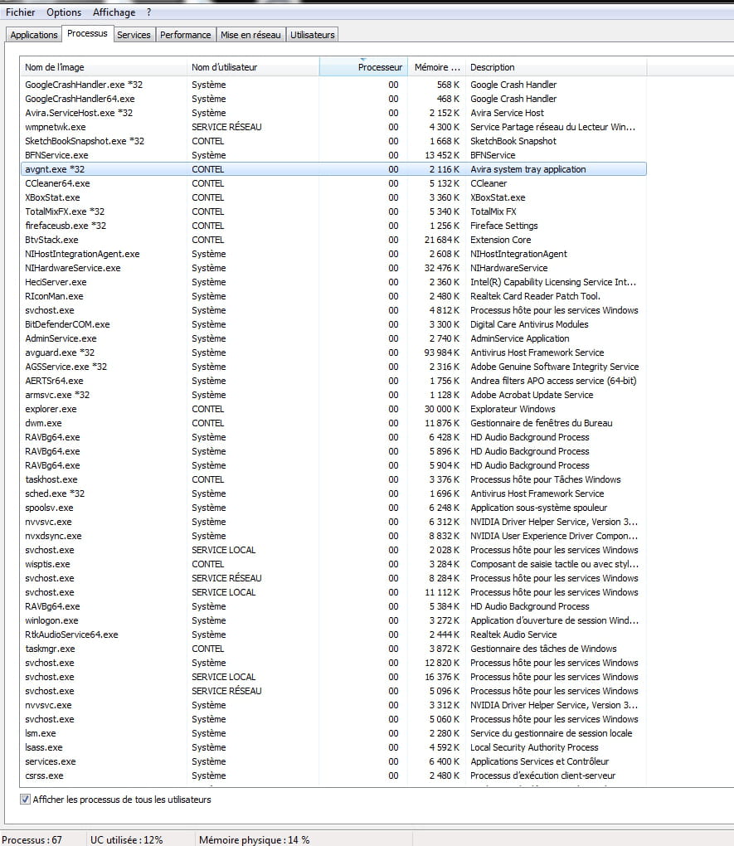Switch to the Applications tab
The image size is (734, 846).
(x=34, y=35)
